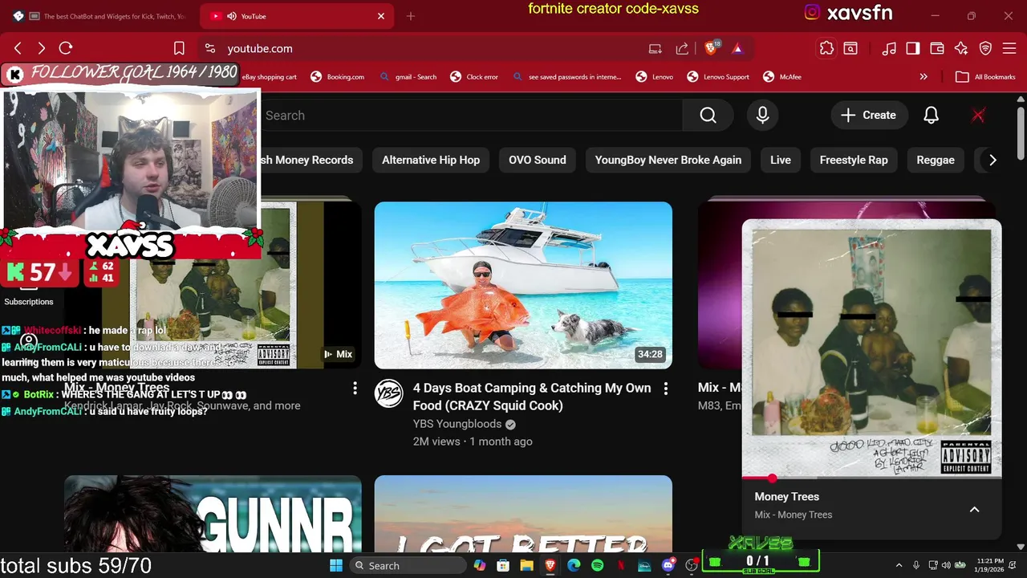Share this page via the share icon
The height and width of the screenshot is (578, 1027).
tap(682, 48)
